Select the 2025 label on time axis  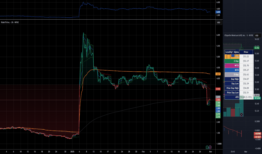pos(72,152)
